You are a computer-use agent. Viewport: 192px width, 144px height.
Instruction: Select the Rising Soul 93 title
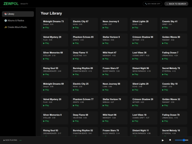[x=50, y=130]
